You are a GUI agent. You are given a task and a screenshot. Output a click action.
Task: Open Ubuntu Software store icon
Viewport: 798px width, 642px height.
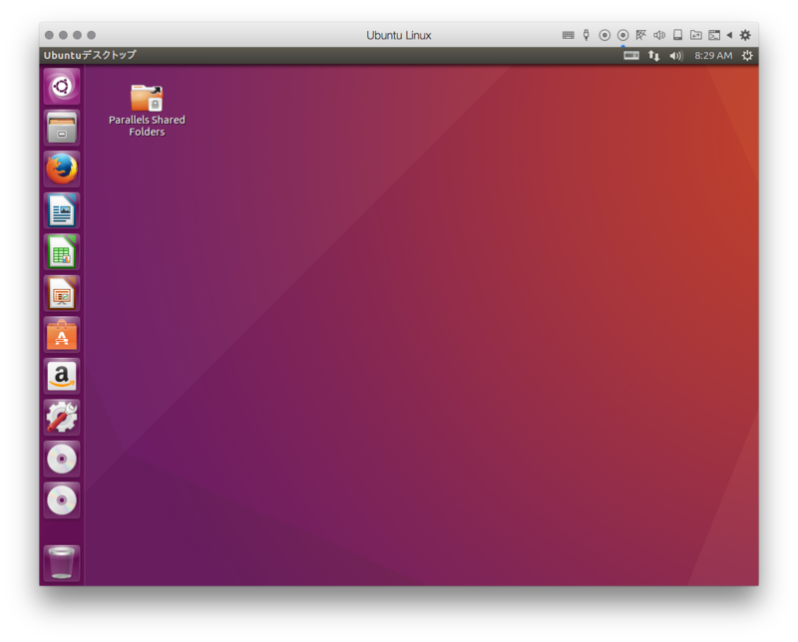(62, 335)
